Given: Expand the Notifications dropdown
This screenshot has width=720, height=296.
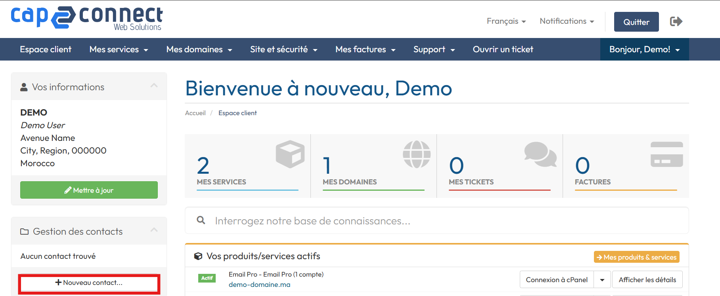Looking at the screenshot, I should 567,21.
